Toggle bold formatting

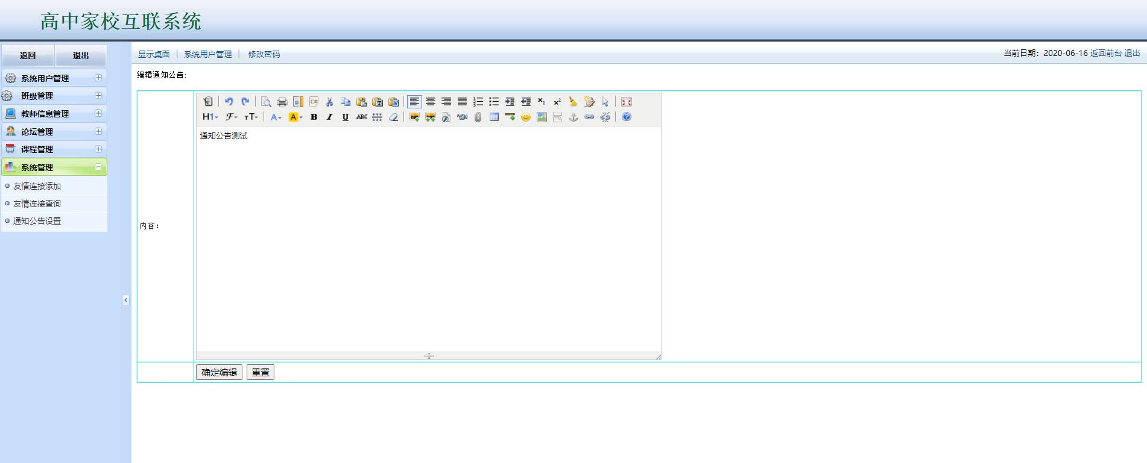tap(314, 117)
